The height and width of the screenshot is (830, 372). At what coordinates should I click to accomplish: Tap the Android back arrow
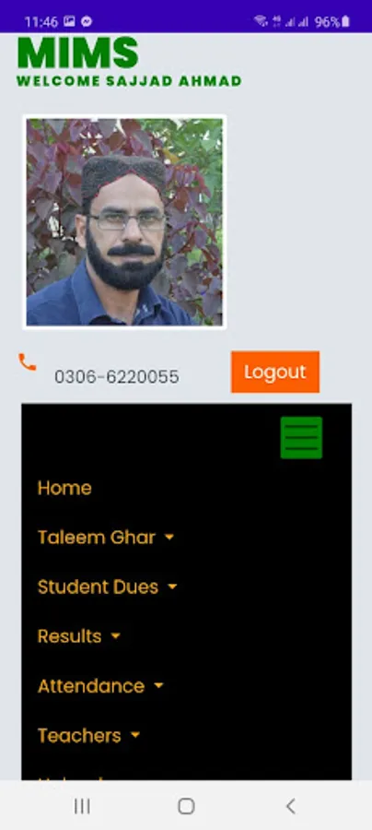[x=290, y=806]
